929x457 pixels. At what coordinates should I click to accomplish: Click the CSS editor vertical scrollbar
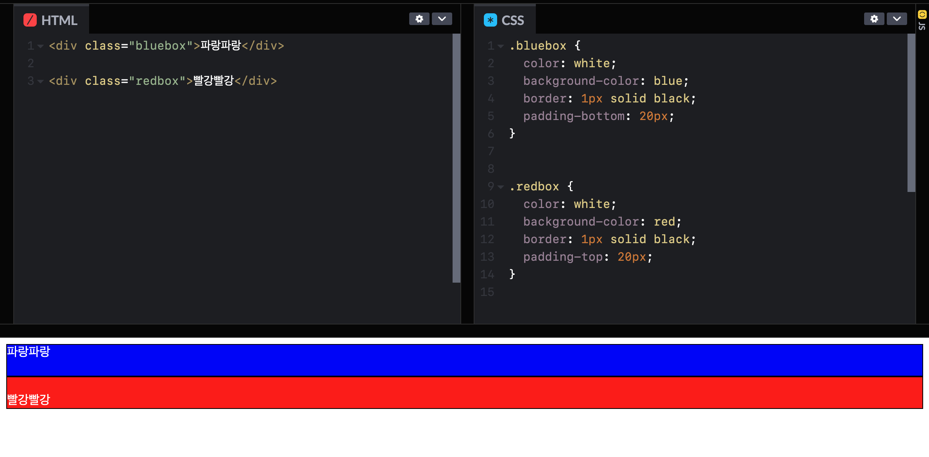pyautogui.click(x=911, y=113)
